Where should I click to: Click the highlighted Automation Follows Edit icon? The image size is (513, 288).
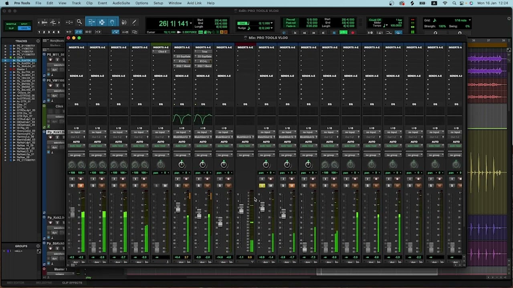[115, 32]
